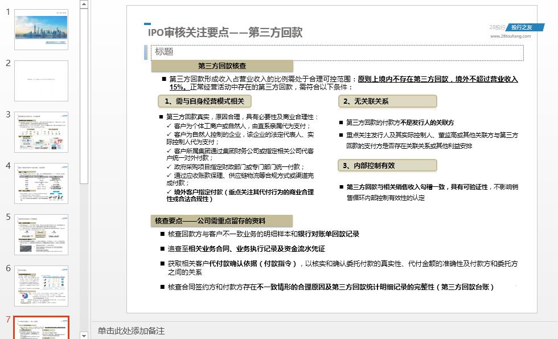
Task: Click the 标题 title placeholder box
Action: (x=337, y=52)
